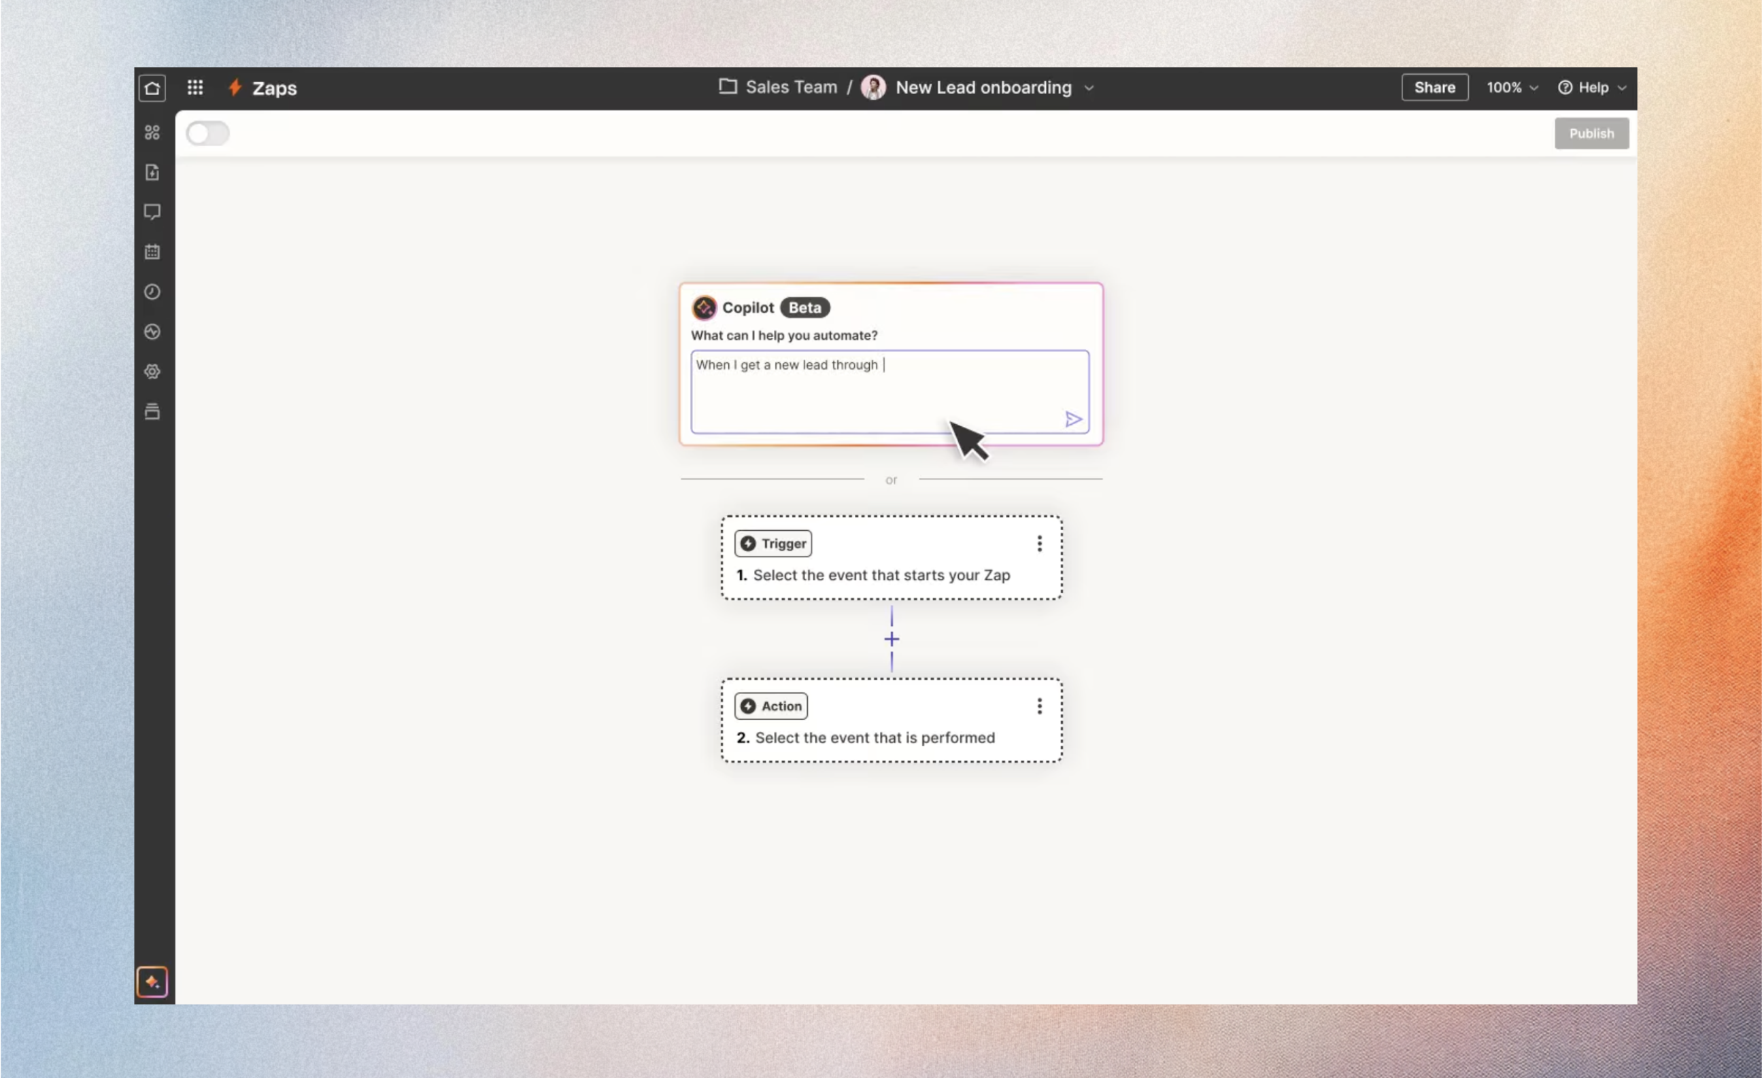Toggle the Zap on/off switch

(x=207, y=133)
